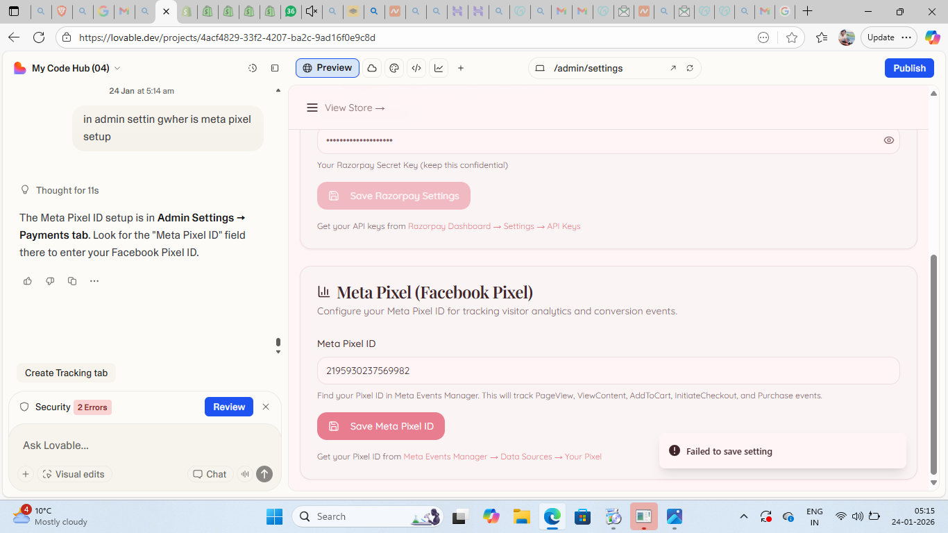Click the cloud icon in toolbar
948x533 pixels.
(372, 68)
